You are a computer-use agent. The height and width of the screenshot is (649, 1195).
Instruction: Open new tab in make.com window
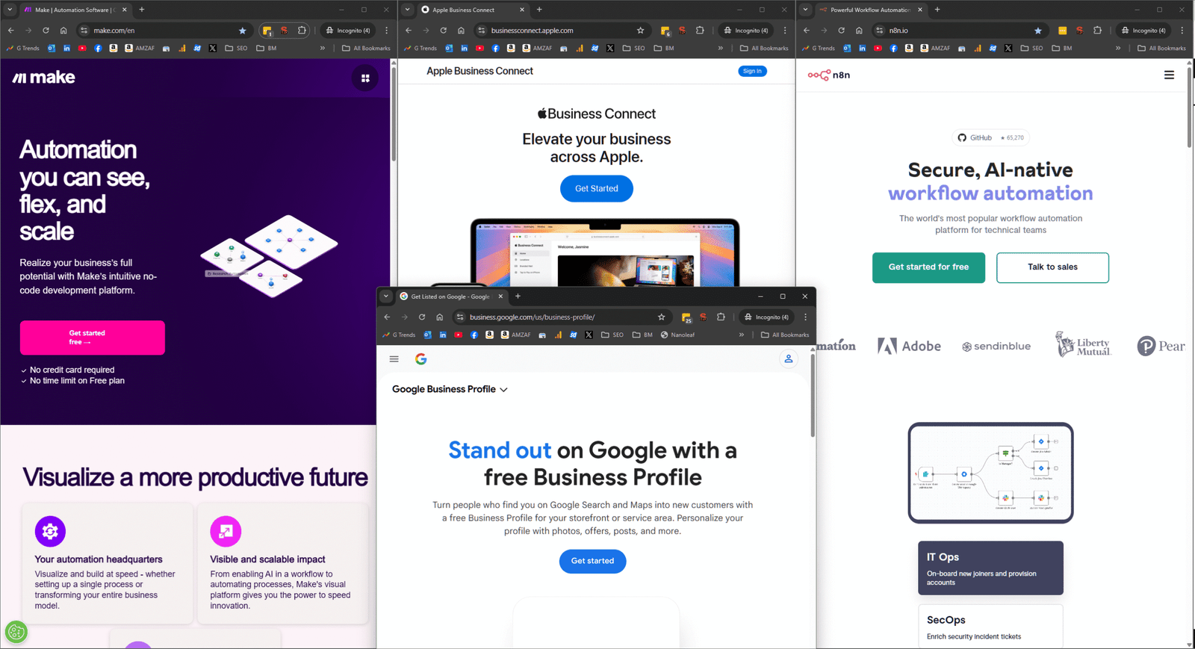click(142, 10)
